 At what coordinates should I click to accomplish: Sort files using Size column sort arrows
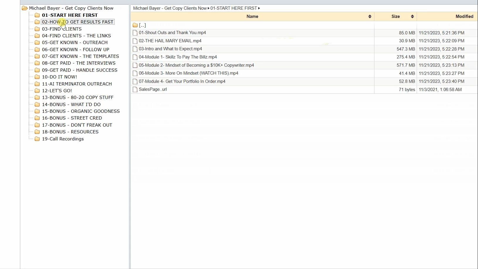click(x=412, y=16)
